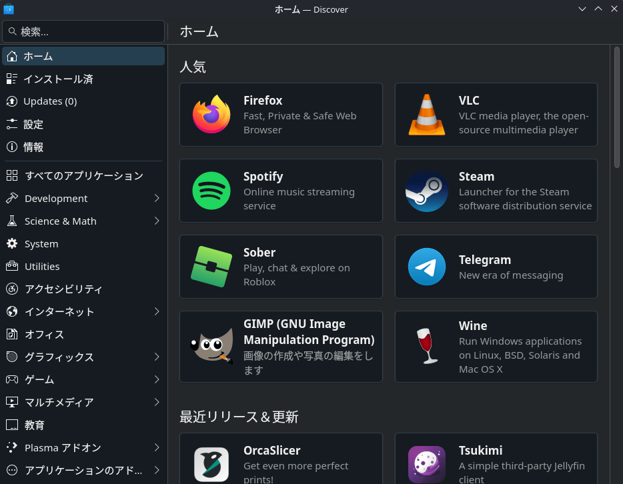Expand the ゲーム category chevron

[x=157, y=379]
